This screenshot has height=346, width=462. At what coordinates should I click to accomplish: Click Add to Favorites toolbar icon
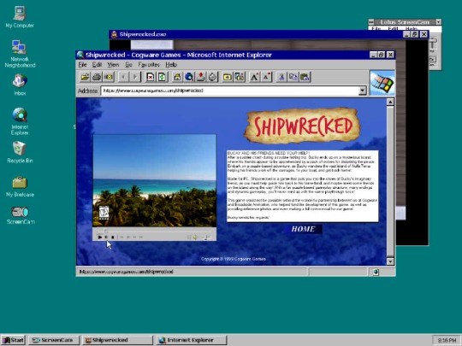pyautogui.click(x=240, y=77)
